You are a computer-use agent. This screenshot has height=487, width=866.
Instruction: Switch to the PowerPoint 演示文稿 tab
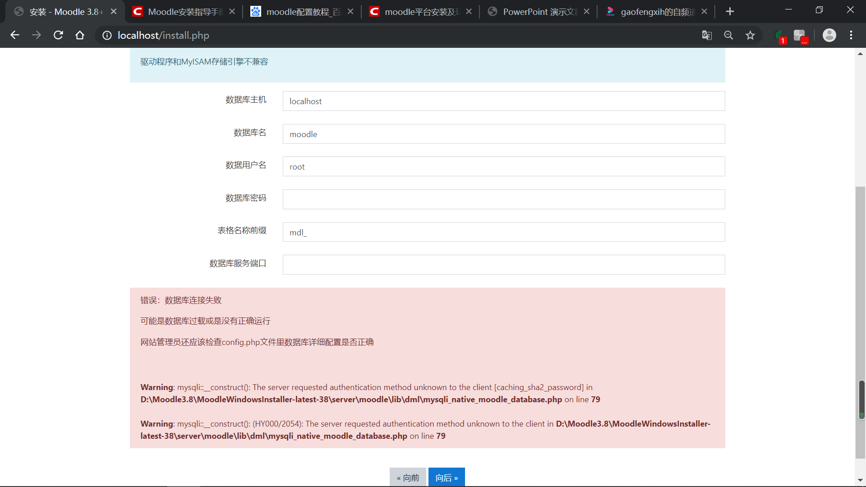(x=539, y=12)
